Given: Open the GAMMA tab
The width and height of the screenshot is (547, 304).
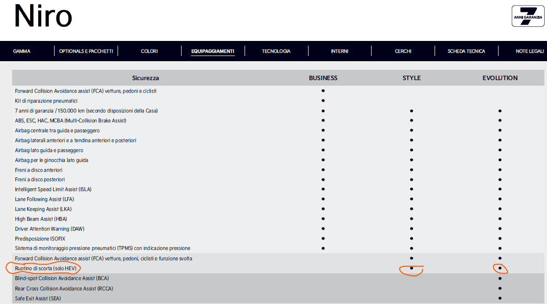Looking at the screenshot, I should tap(22, 51).
